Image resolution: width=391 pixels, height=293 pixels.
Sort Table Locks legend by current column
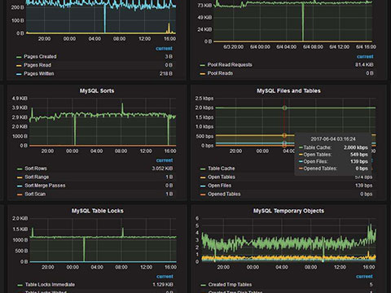coord(165,277)
